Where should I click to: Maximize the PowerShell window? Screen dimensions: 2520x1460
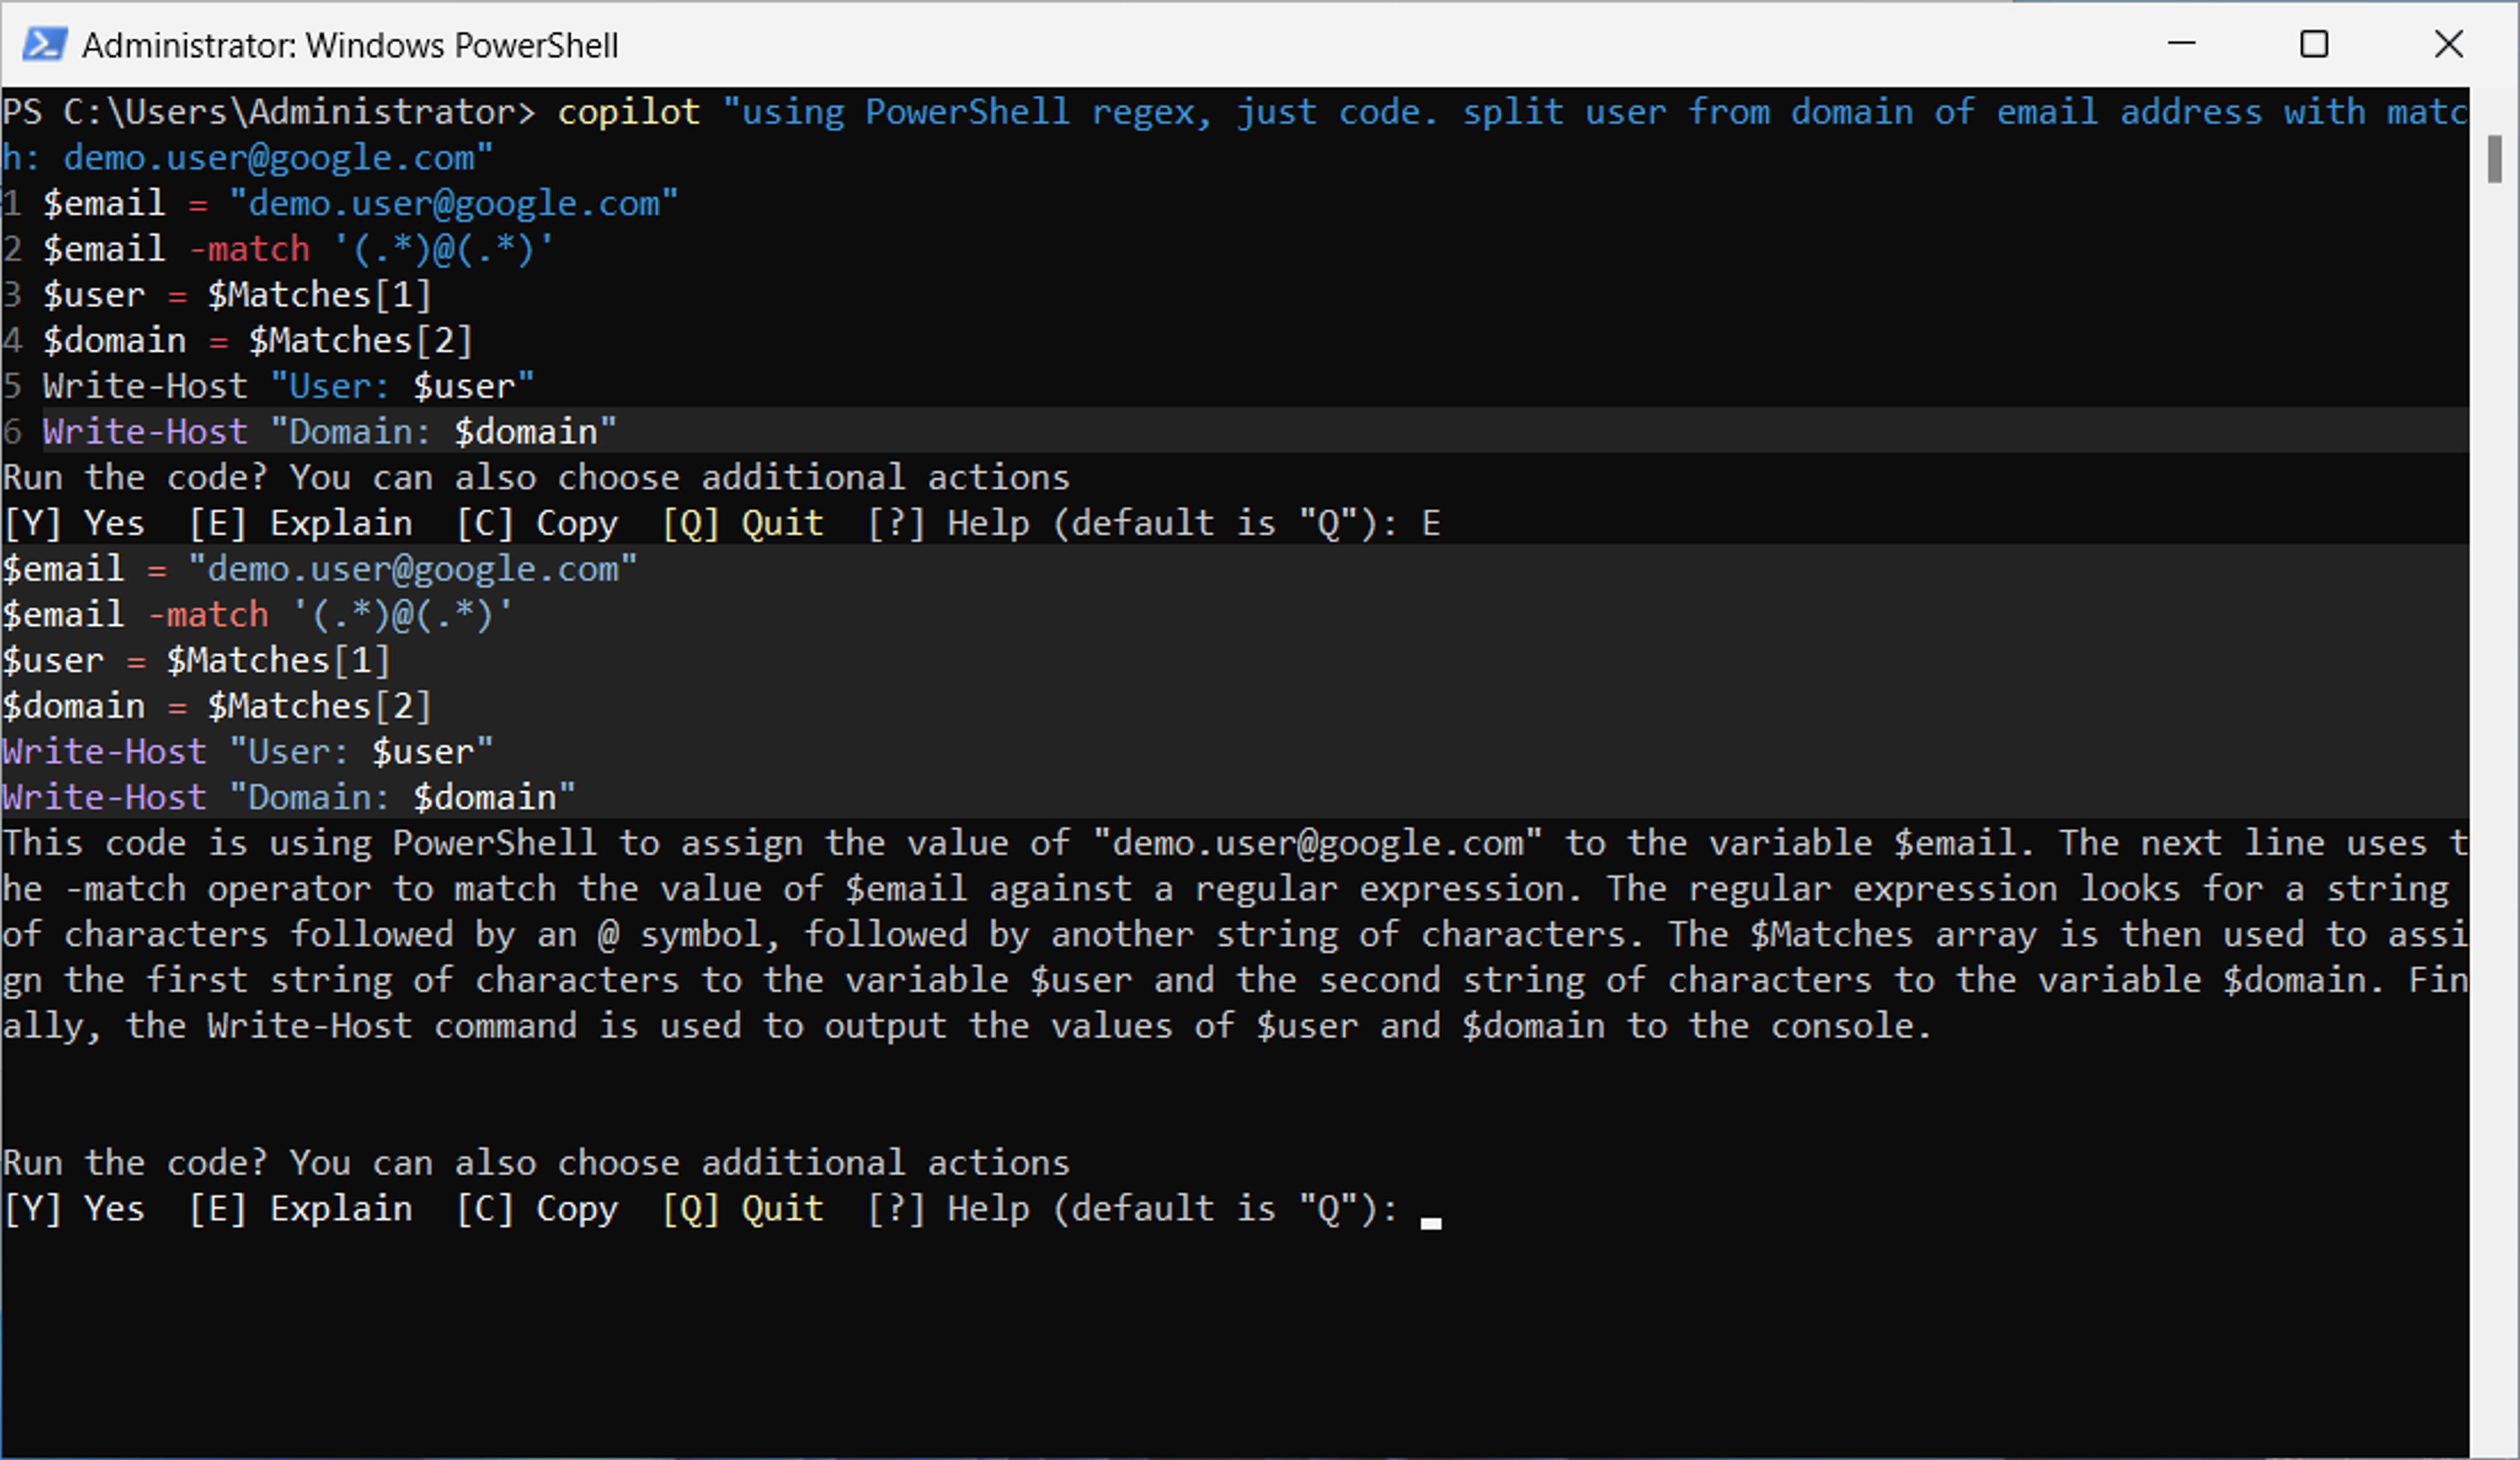2314,44
